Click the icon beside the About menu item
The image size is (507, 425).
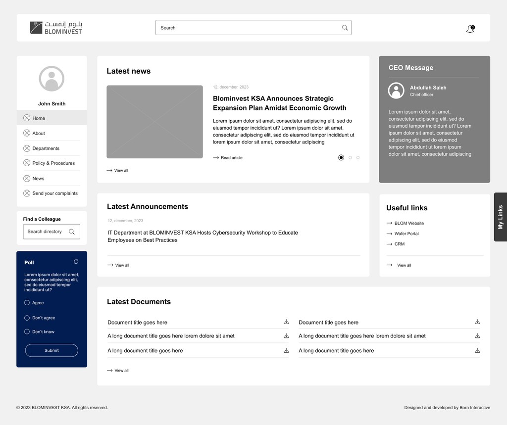[27, 133]
